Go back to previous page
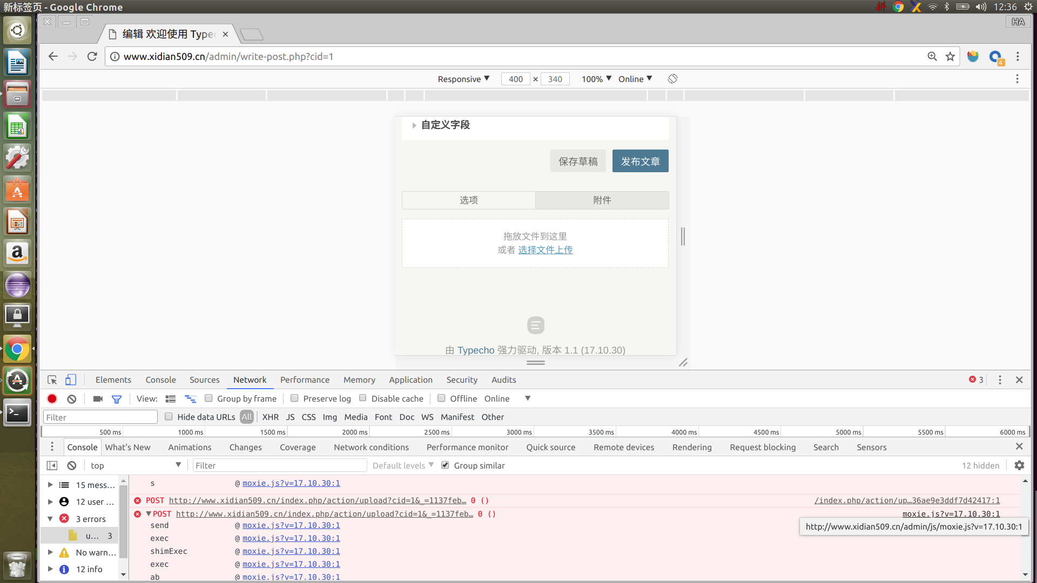Viewport: 1037px width, 583px height. [53, 57]
